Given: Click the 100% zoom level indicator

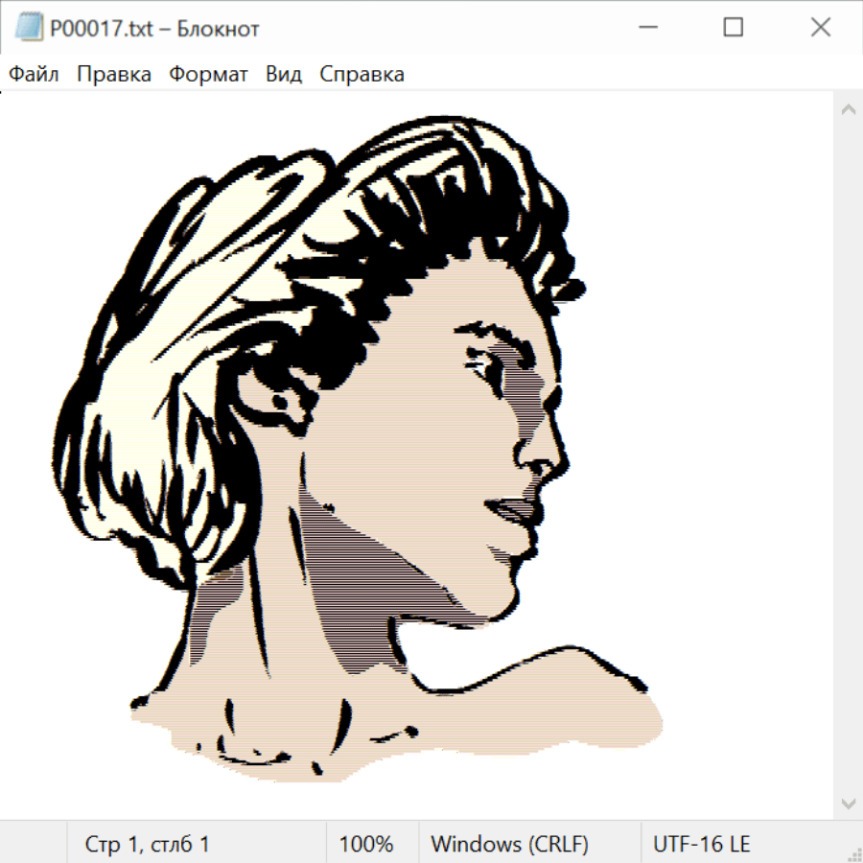Looking at the screenshot, I should coord(366,844).
